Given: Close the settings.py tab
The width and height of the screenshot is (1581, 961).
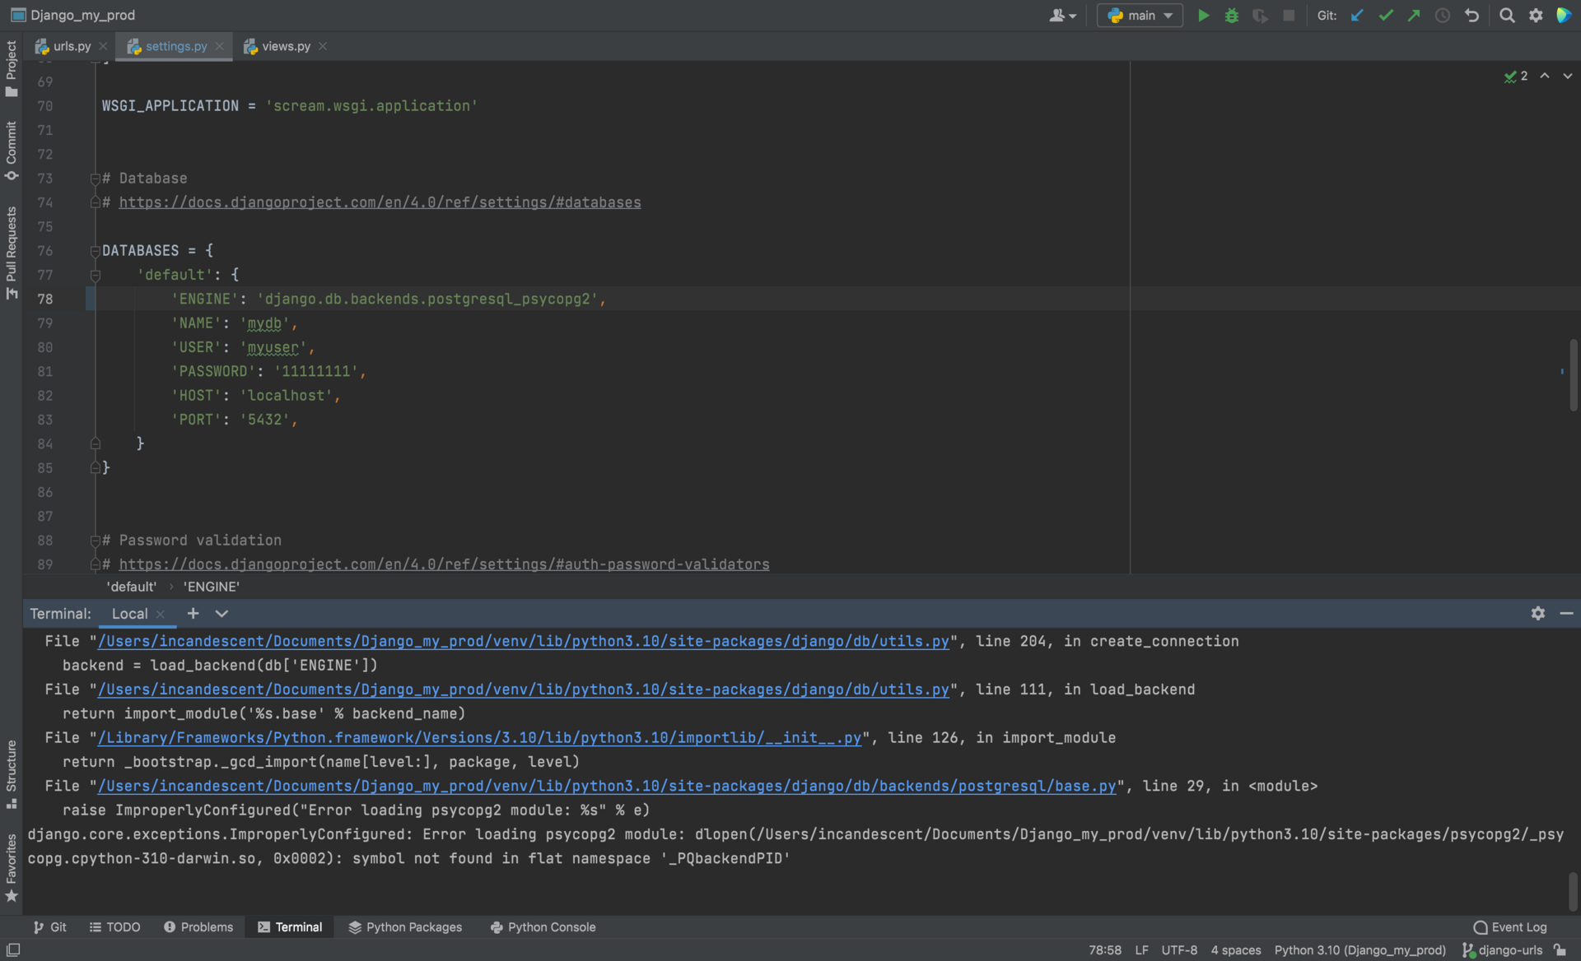Looking at the screenshot, I should [219, 46].
